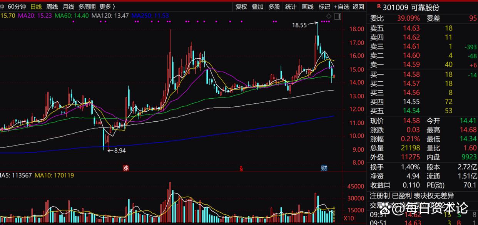478x225 pixels.
Task: Click the 量比 value 1.60
Action: (x=470, y=148)
